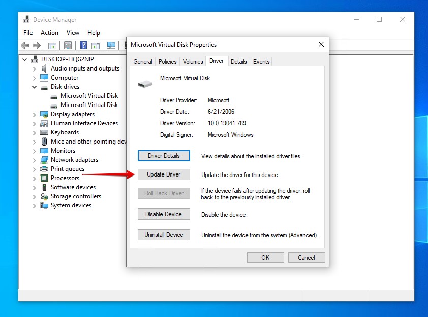
Task: Expand the Display adapters node
Action: point(34,115)
